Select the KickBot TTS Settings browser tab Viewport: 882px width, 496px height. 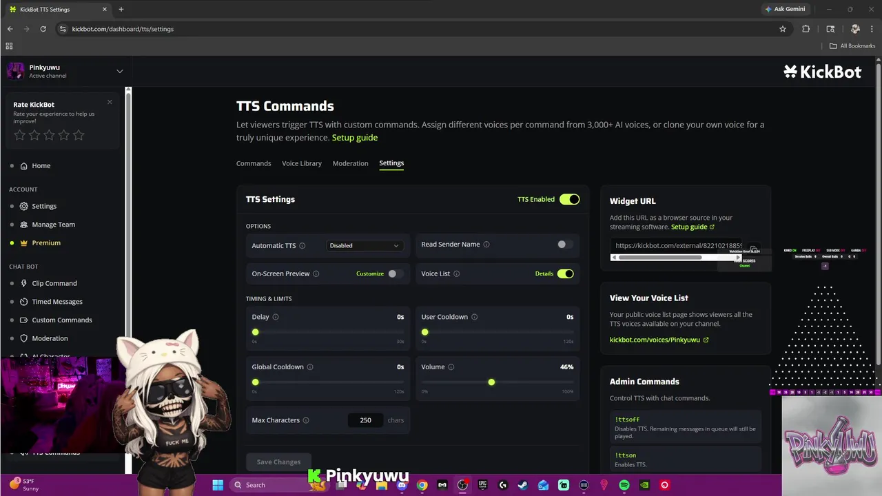coord(58,10)
